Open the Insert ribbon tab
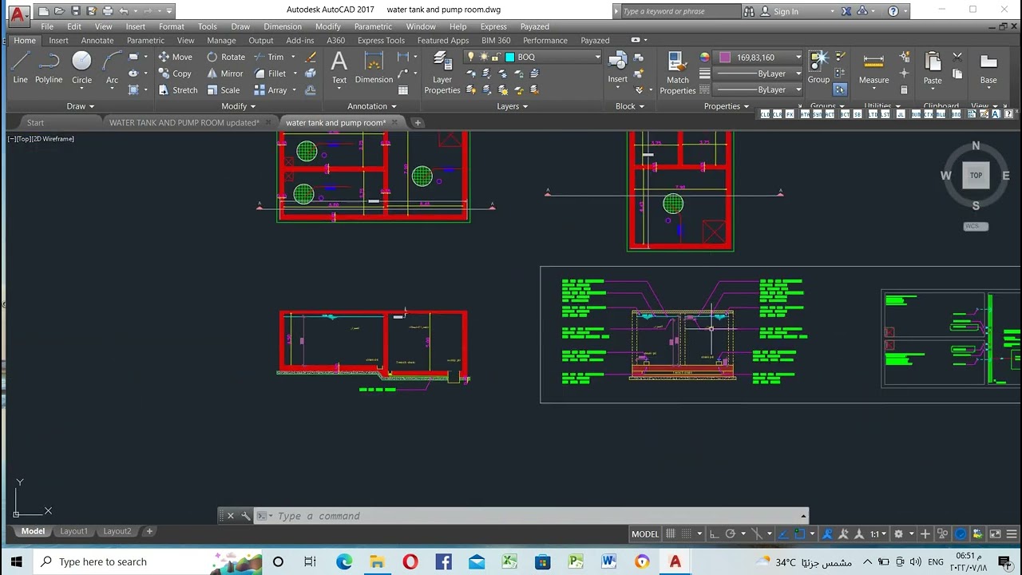The height and width of the screenshot is (575, 1022). coord(58,40)
